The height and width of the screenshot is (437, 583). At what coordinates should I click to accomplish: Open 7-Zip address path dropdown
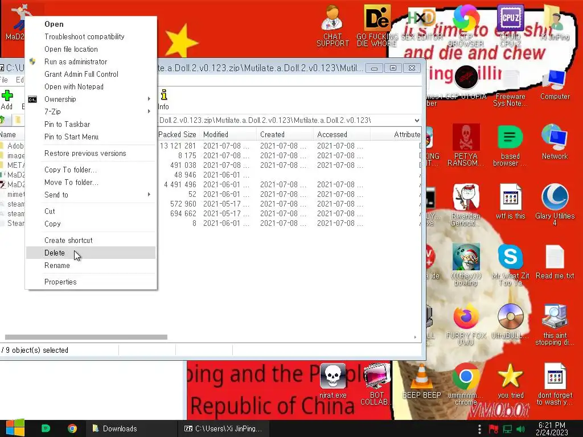[417, 121]
